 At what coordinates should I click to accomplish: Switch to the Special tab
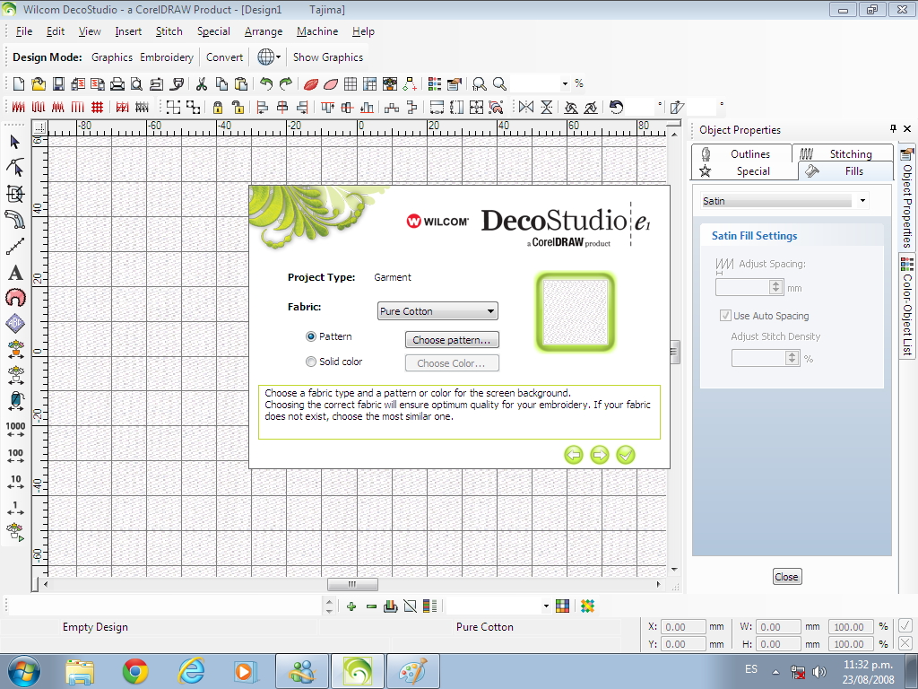pyautogui.click(x=745, y=171)
